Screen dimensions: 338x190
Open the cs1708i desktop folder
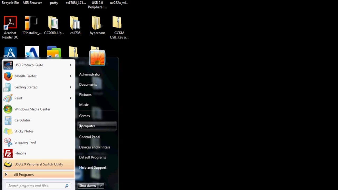(x=76, y=26)
